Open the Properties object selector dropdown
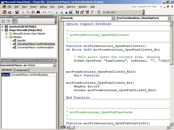This screenshot has width=174, height=130. click(x=54, y=65)
